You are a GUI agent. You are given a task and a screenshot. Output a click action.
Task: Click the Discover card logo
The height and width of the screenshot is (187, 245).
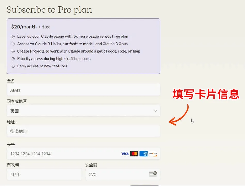pos(153,154)
